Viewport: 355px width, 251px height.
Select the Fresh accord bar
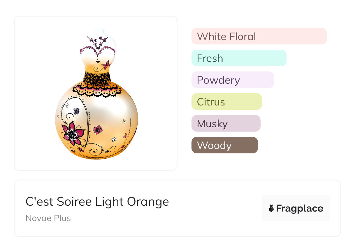pyautogui.click(x=239, y=58)
